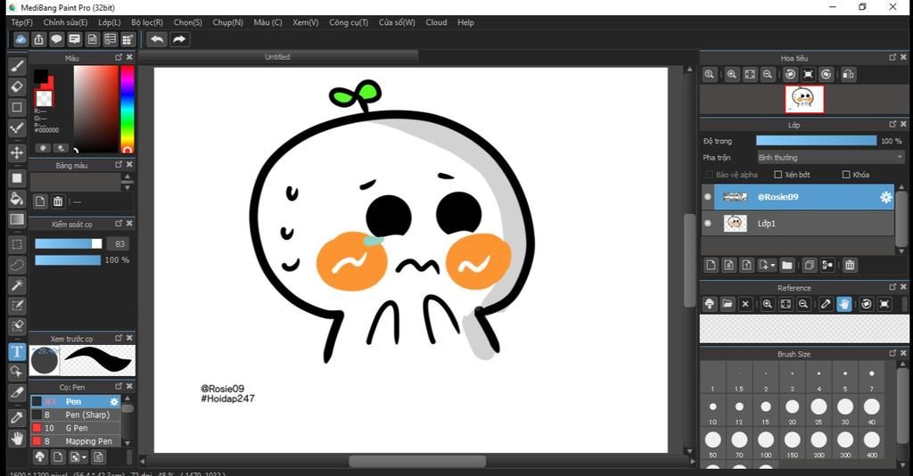Image resolution: width=913 pixels, height=476 pixels.
Task: Select the G Pen brush
Action: click(76, 428)
